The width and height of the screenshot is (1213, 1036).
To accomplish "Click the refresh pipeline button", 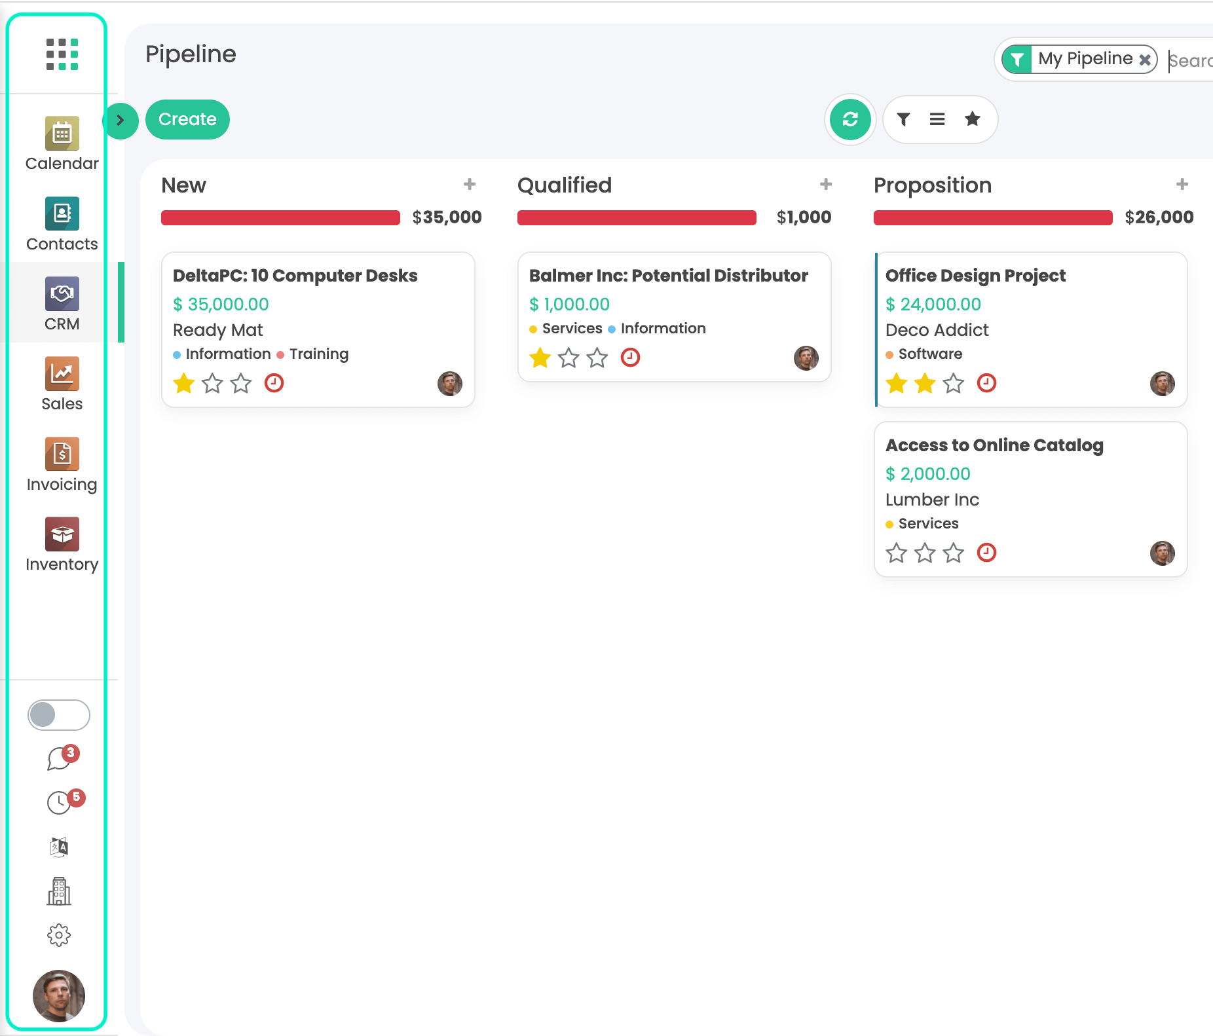I will tap(849, 119).
